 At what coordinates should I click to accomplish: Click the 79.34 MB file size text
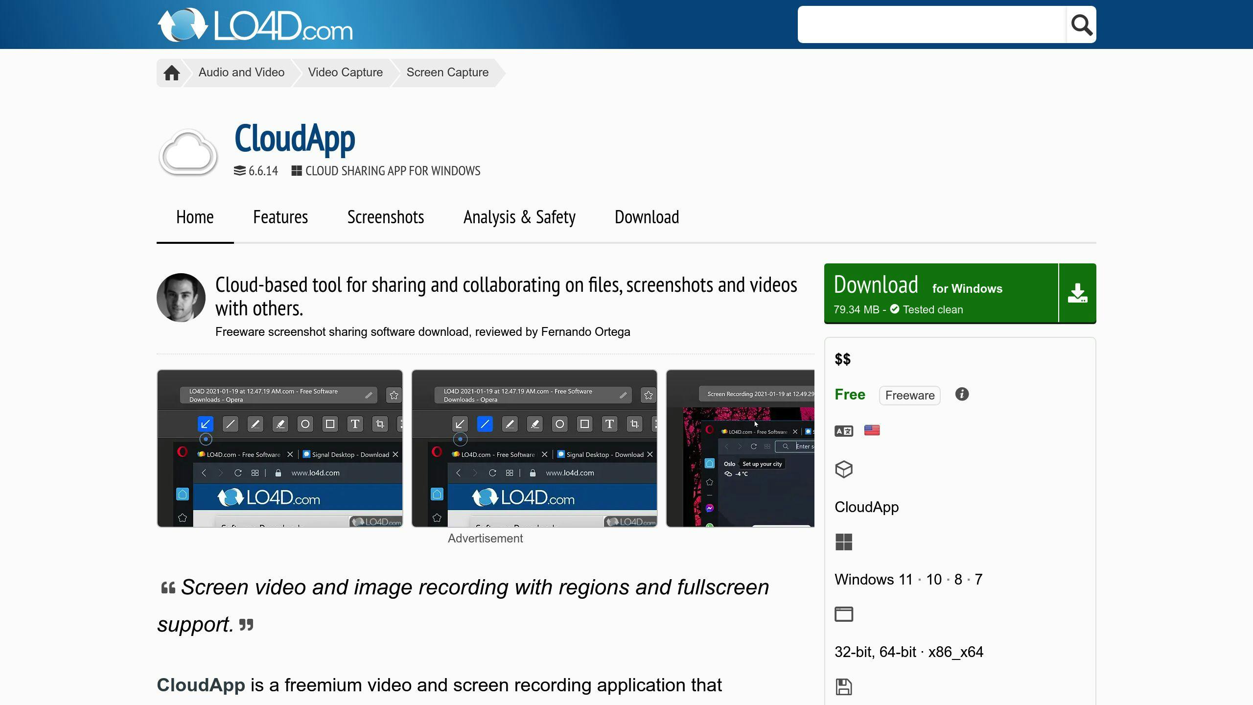point(857,309)
